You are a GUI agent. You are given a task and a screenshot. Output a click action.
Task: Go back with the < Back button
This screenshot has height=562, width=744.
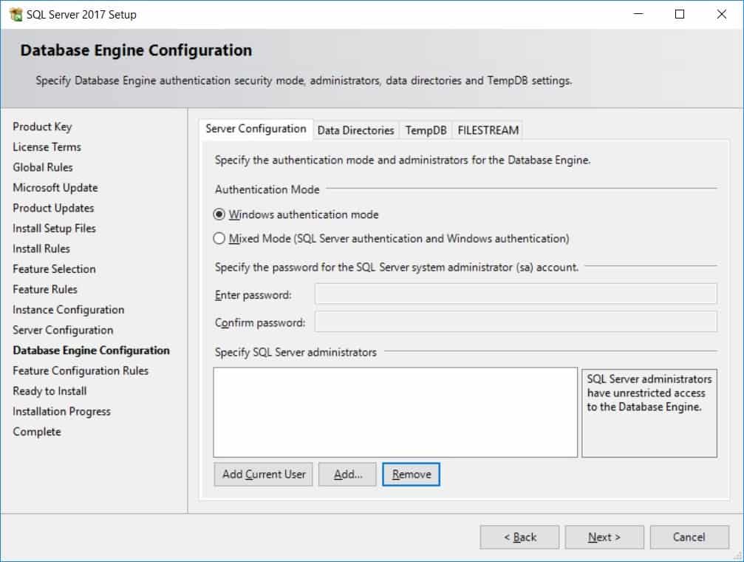519,538
